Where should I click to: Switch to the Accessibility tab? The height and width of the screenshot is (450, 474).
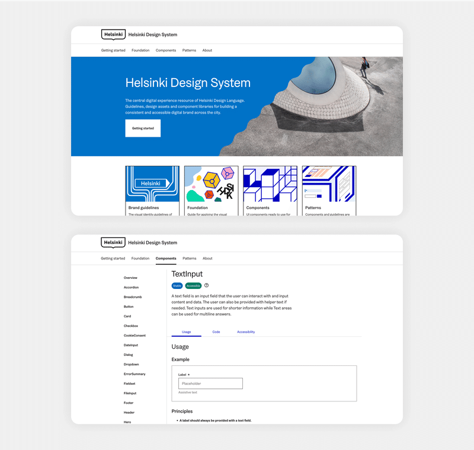click(x=246, y=332)
